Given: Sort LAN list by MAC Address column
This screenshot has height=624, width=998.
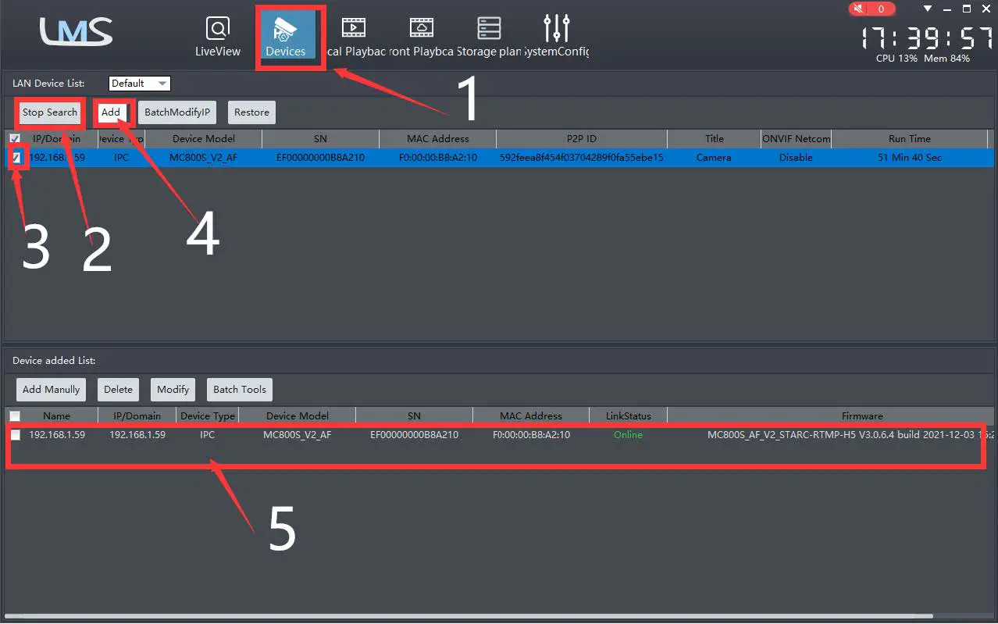Looking at the screenshot, I should pyautogui.click(x=437, y=139).
